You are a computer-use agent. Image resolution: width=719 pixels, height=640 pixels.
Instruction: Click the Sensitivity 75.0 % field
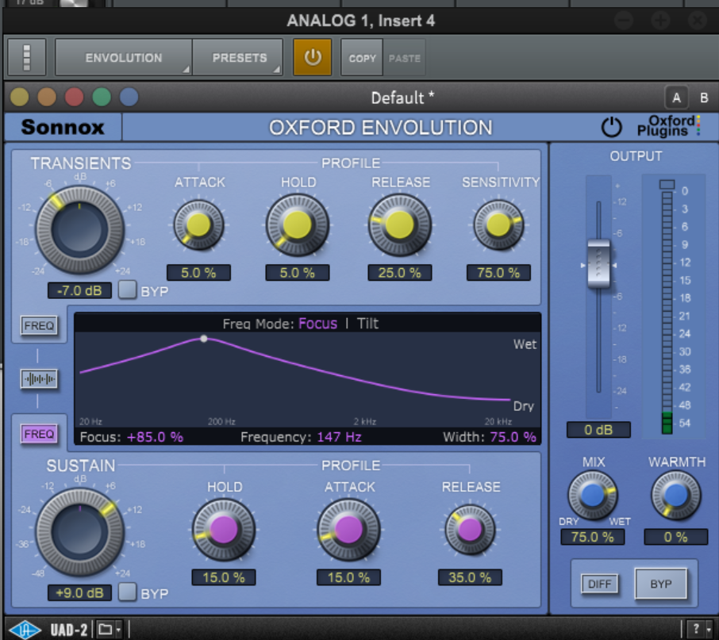coord(498,273)
